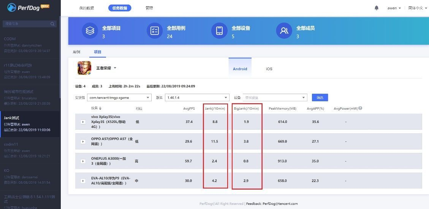Viewport: 429px width, 209px height.
Task: Click the 全部设备 phone icon
Action: (x=219, y=31)
